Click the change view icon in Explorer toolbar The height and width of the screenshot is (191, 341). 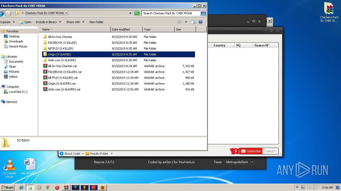(x=180, y=22)
